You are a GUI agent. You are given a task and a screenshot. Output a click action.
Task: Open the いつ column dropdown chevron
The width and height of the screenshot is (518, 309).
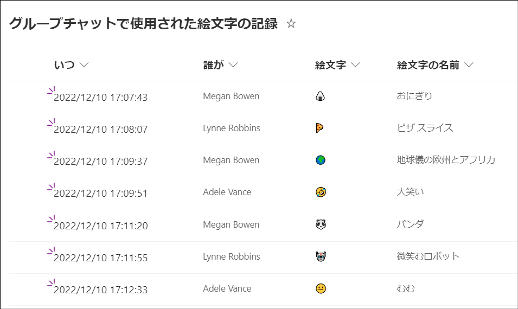(84, 65)
